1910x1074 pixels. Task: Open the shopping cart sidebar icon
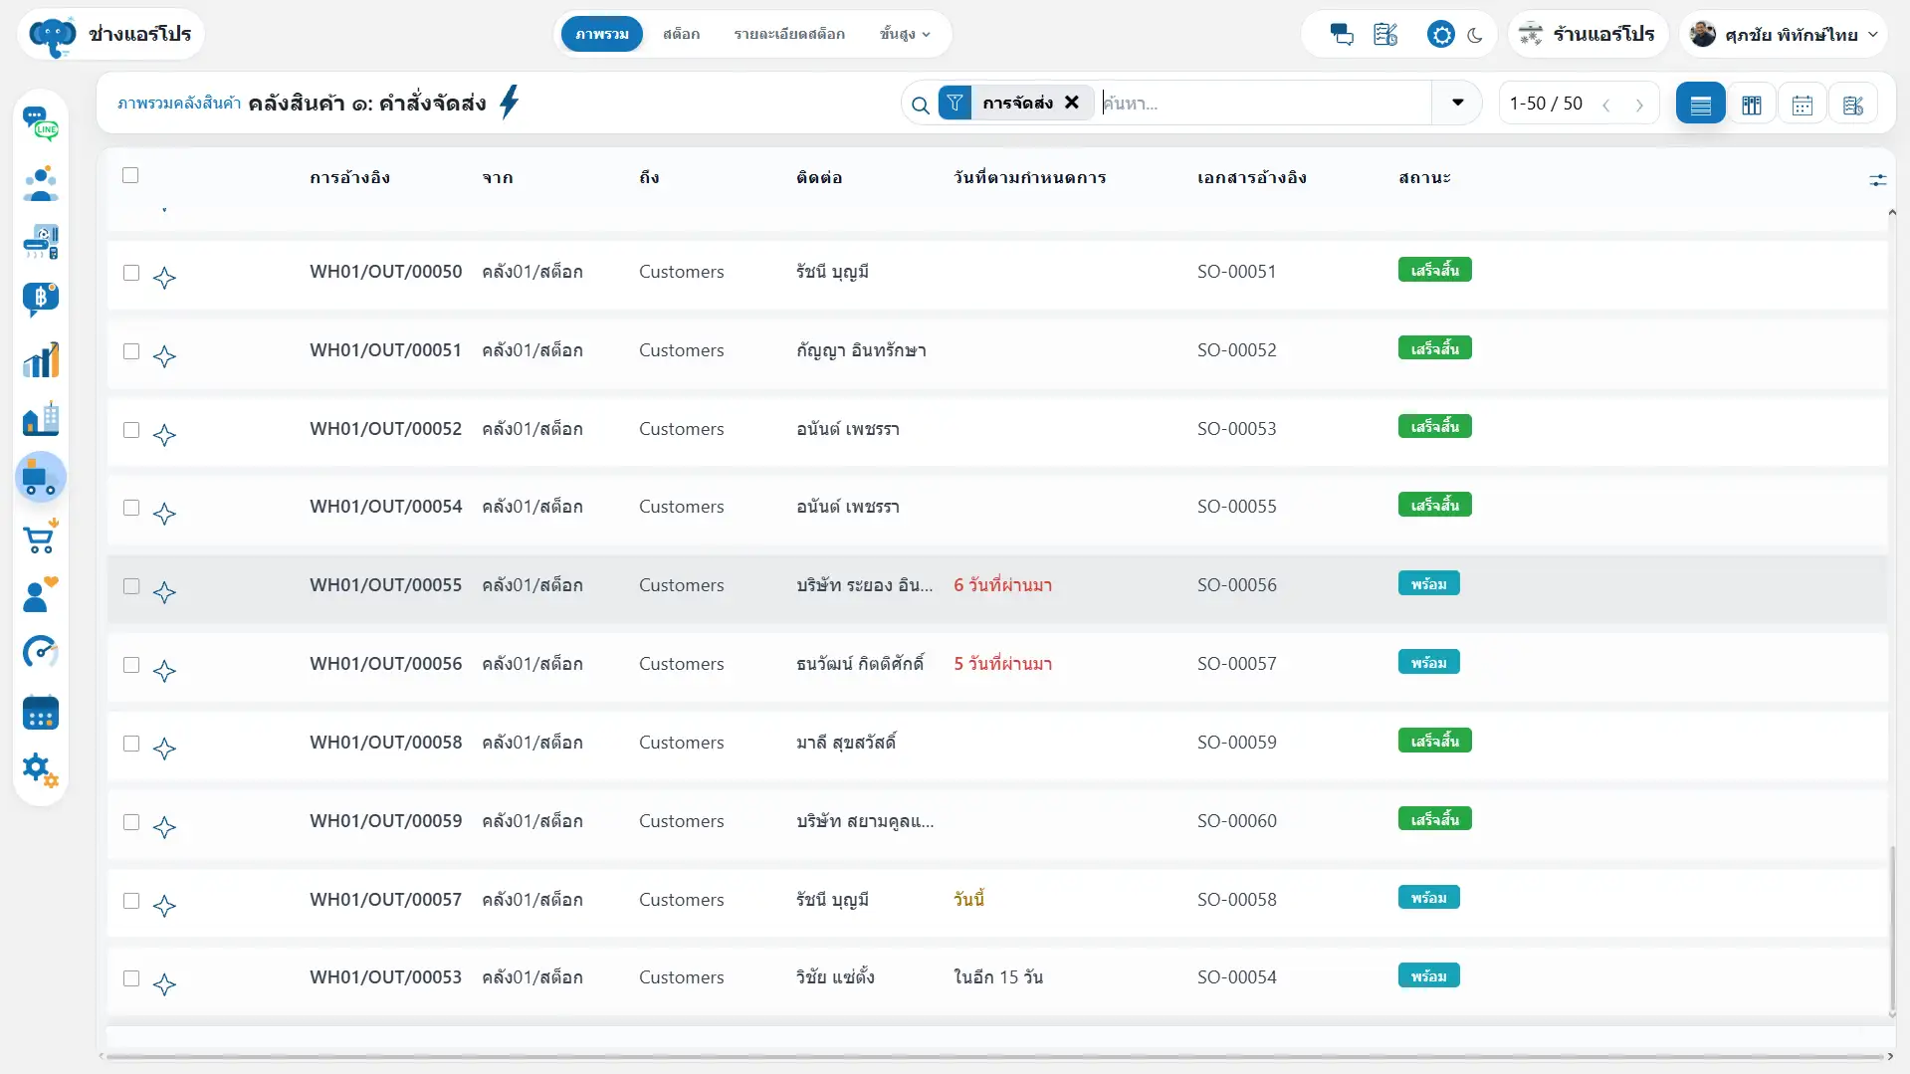click(x=41, y=537)
